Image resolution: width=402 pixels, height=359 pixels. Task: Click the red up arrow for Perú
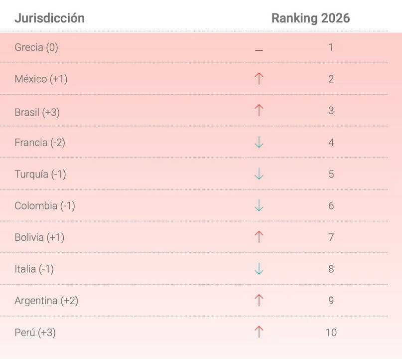click(259, 332)
